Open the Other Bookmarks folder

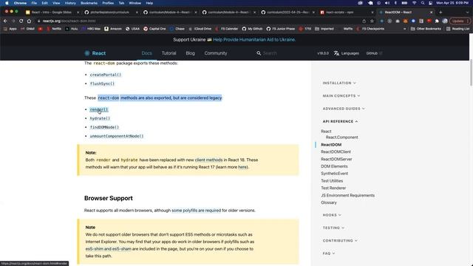[x=426, y=29]
